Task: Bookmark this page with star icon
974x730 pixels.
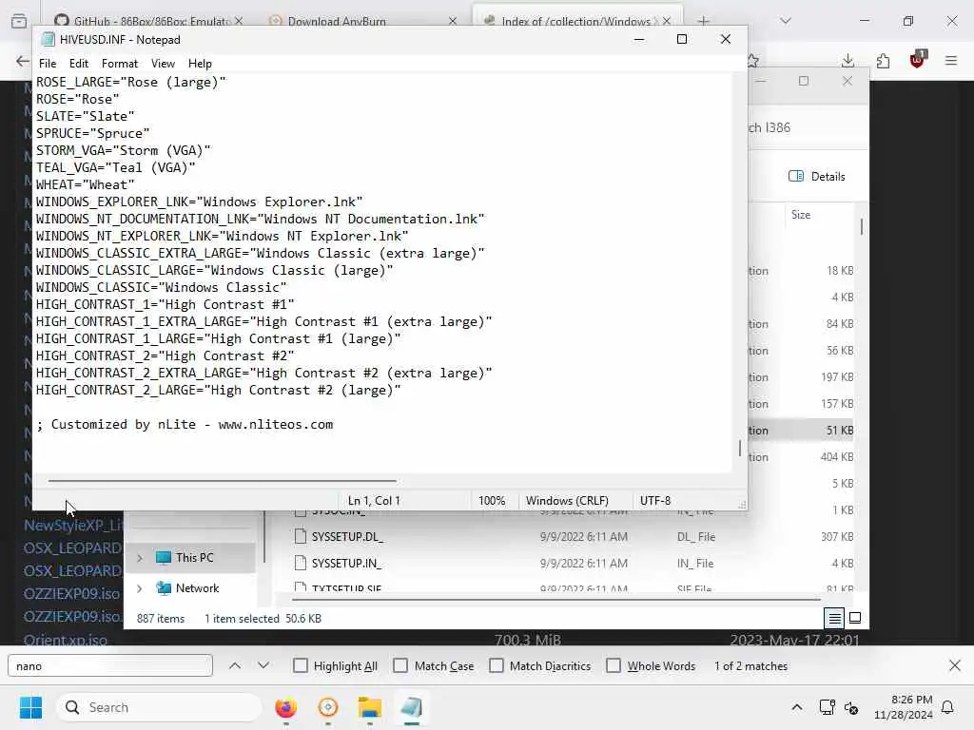Action: point(753,61)
